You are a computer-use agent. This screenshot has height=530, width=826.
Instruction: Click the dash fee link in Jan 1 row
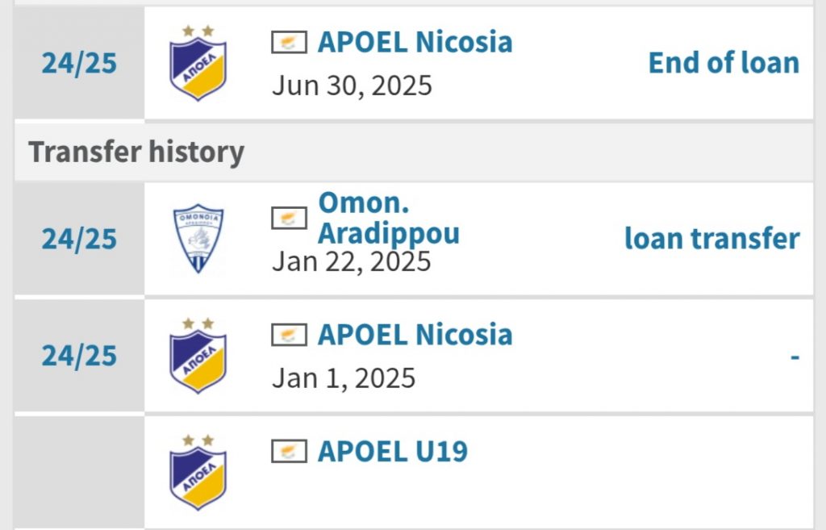(795, 357)
